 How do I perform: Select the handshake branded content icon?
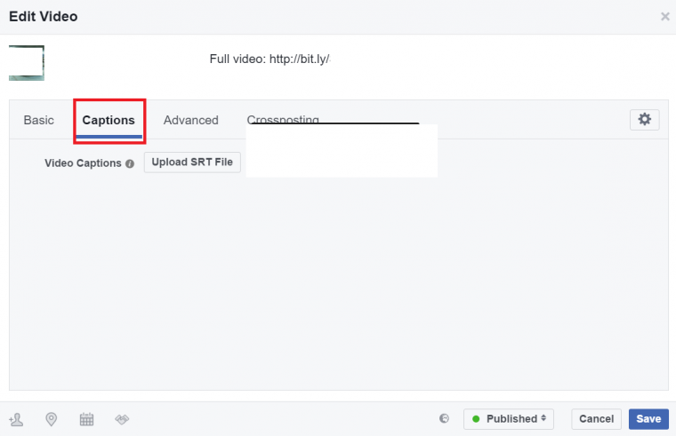coord(122,419)
